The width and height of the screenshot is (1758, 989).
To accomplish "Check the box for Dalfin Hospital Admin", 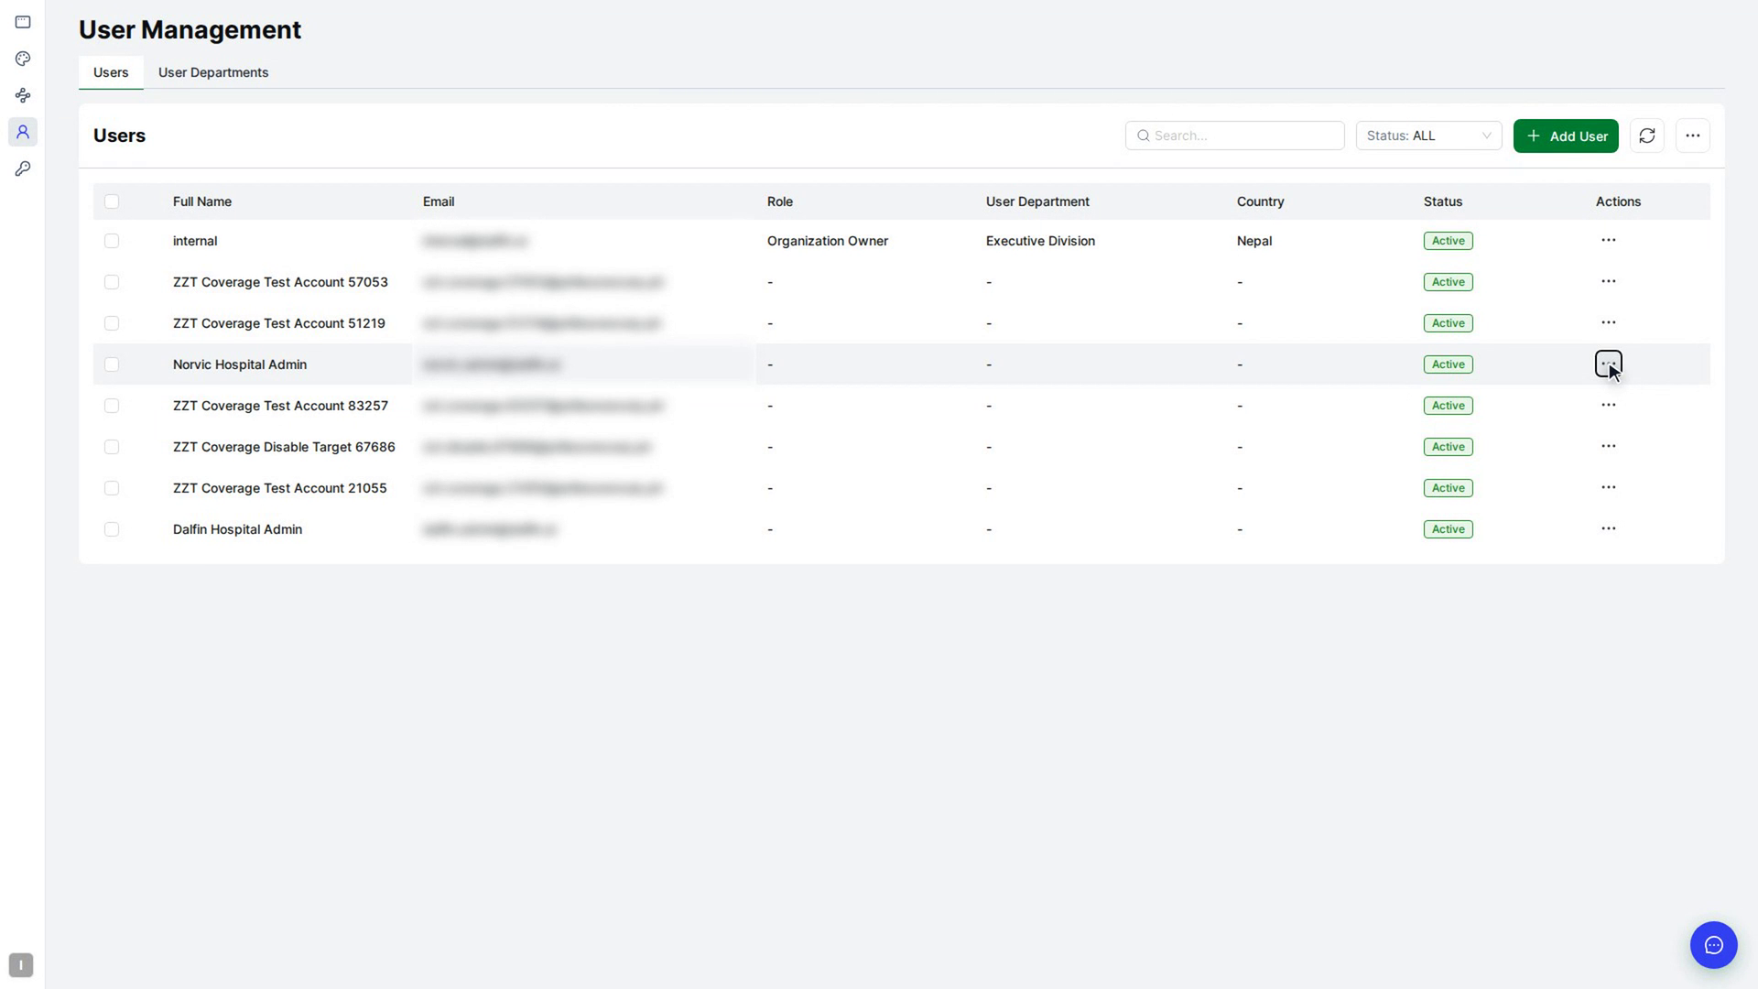I will [x=112, y=529].
